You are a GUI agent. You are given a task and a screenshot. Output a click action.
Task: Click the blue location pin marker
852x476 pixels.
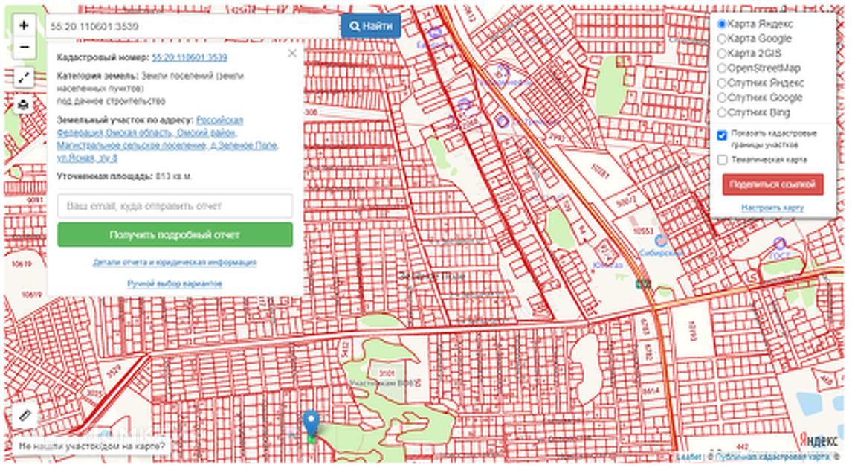click(311, 423)
